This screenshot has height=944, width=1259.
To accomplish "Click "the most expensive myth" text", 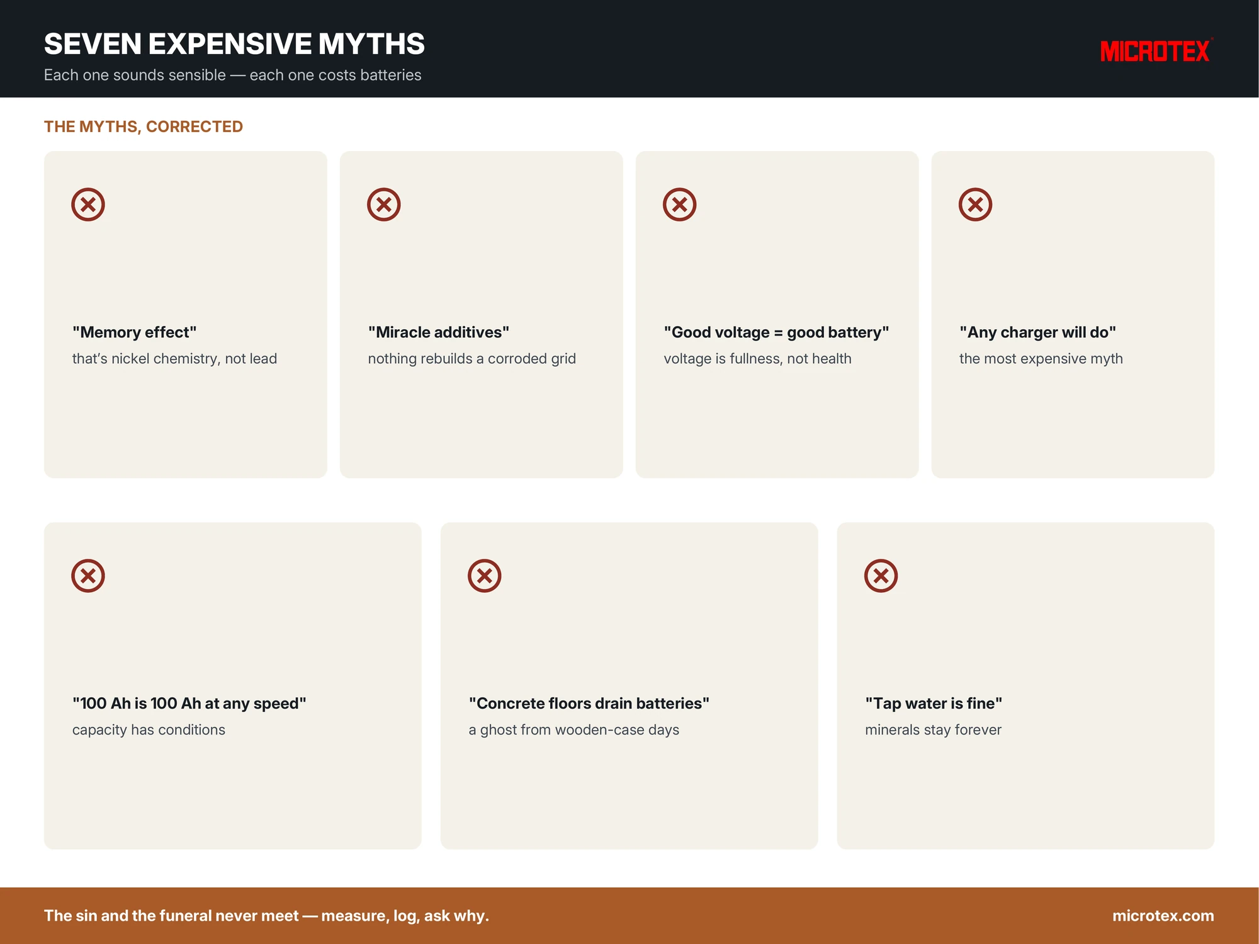I will (x=1041, y=359).
